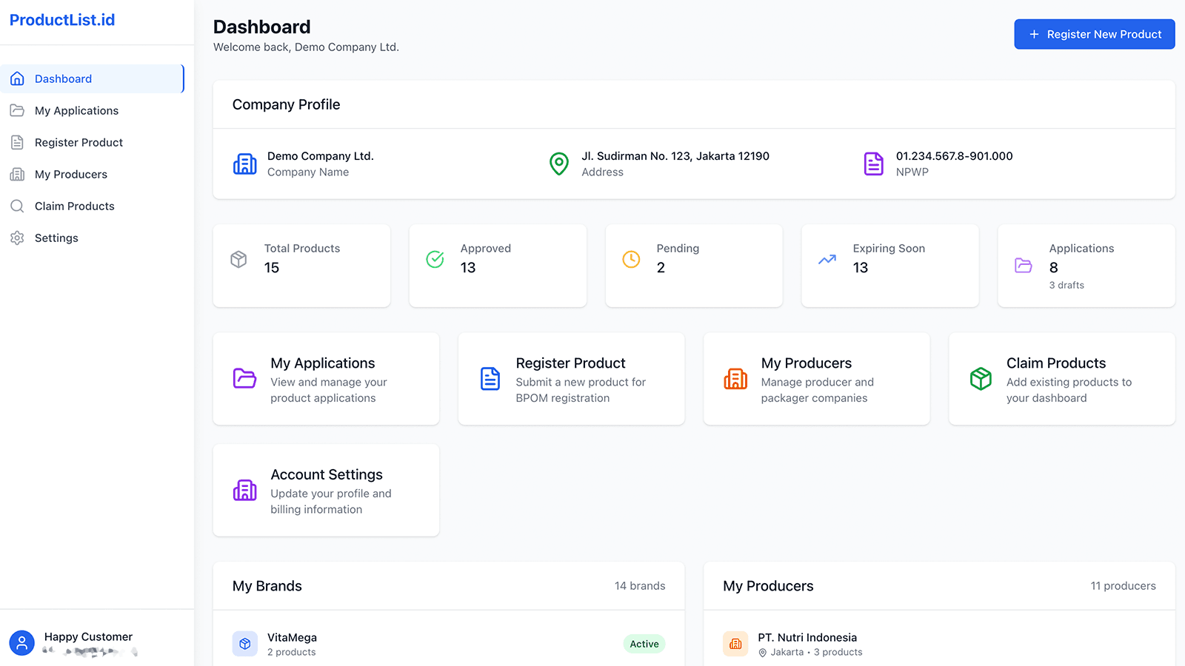Click the Total Products package icon

point(238,259)
